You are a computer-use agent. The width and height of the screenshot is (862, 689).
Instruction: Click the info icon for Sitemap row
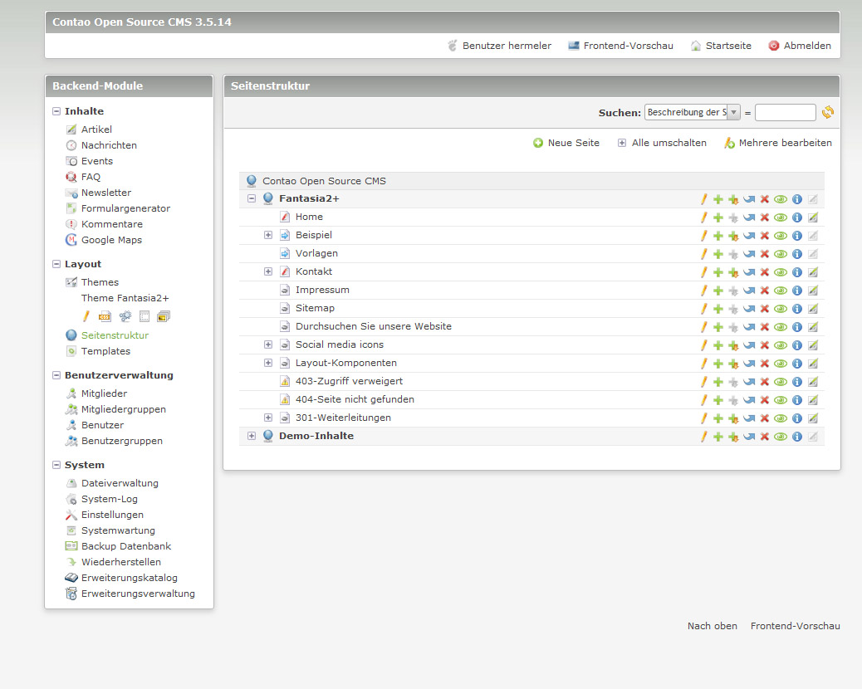click(797, 309)
